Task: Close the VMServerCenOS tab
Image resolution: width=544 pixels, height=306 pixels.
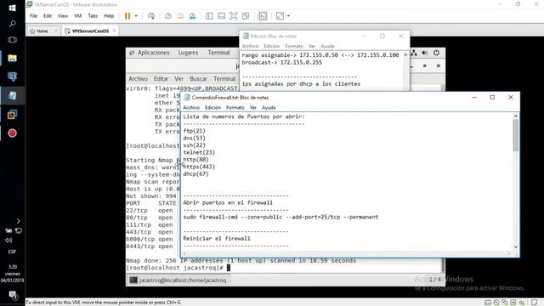Action: coord(114,31)
